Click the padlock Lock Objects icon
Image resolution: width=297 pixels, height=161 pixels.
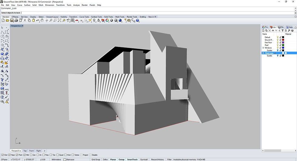point(98,20)
